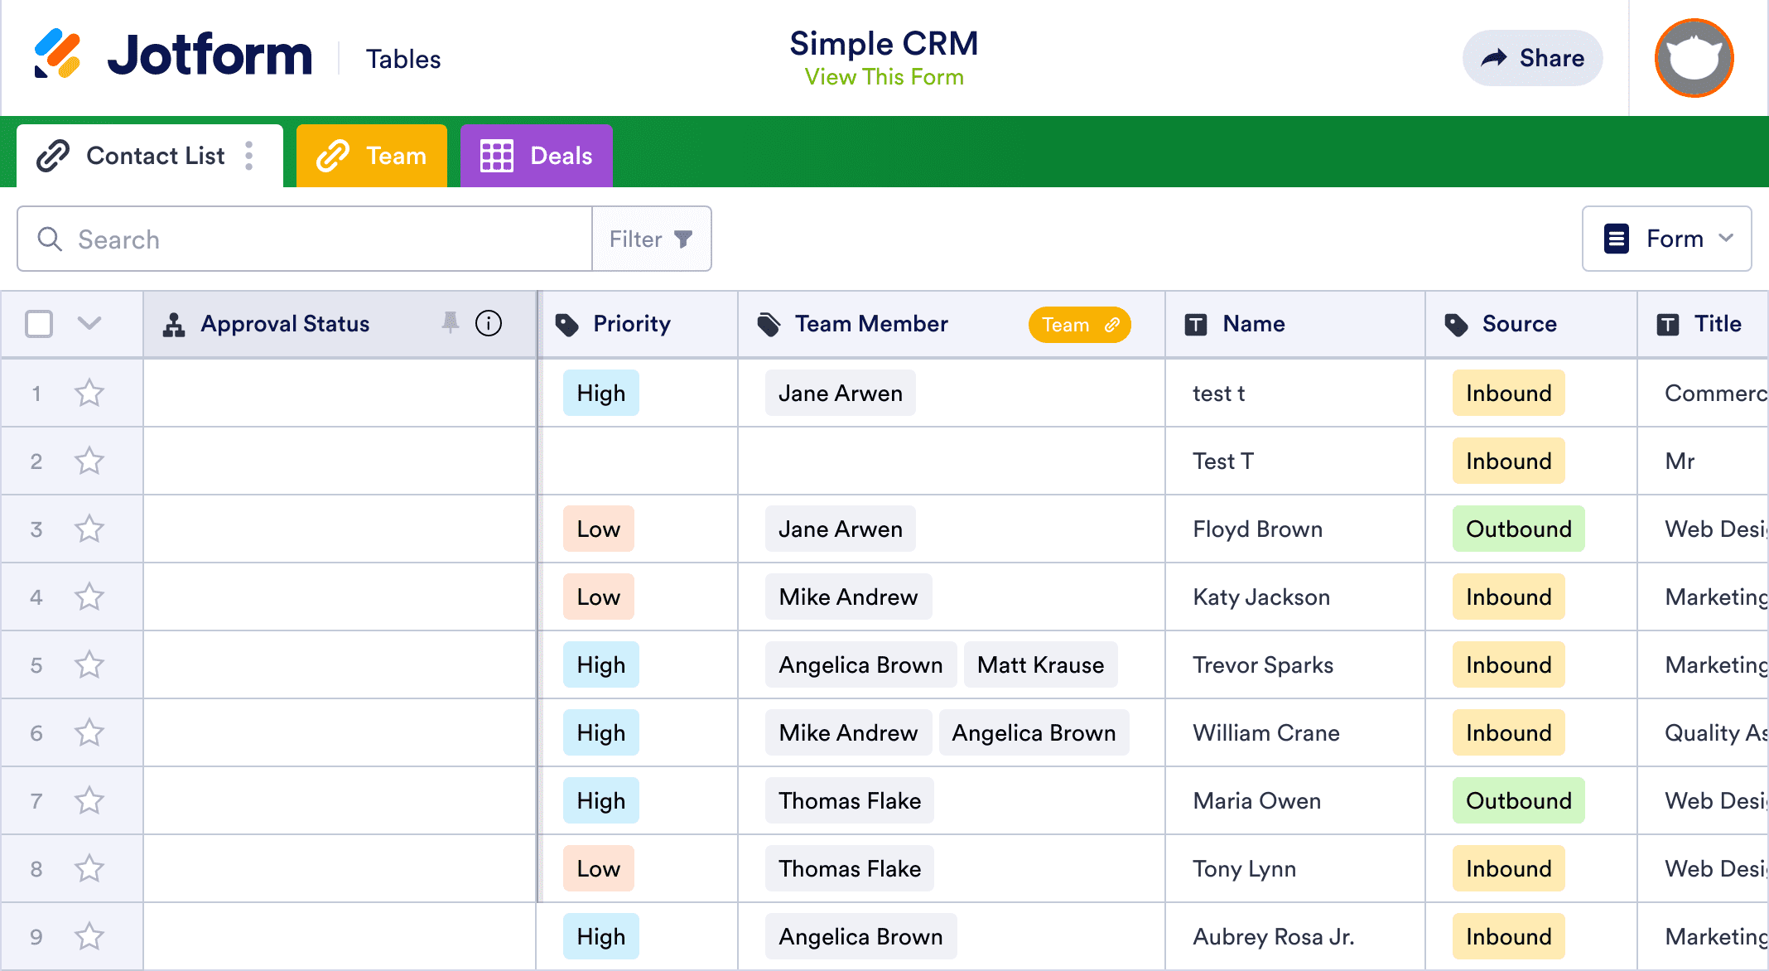Click the person icon in Approval Status header

pos(172,323)
